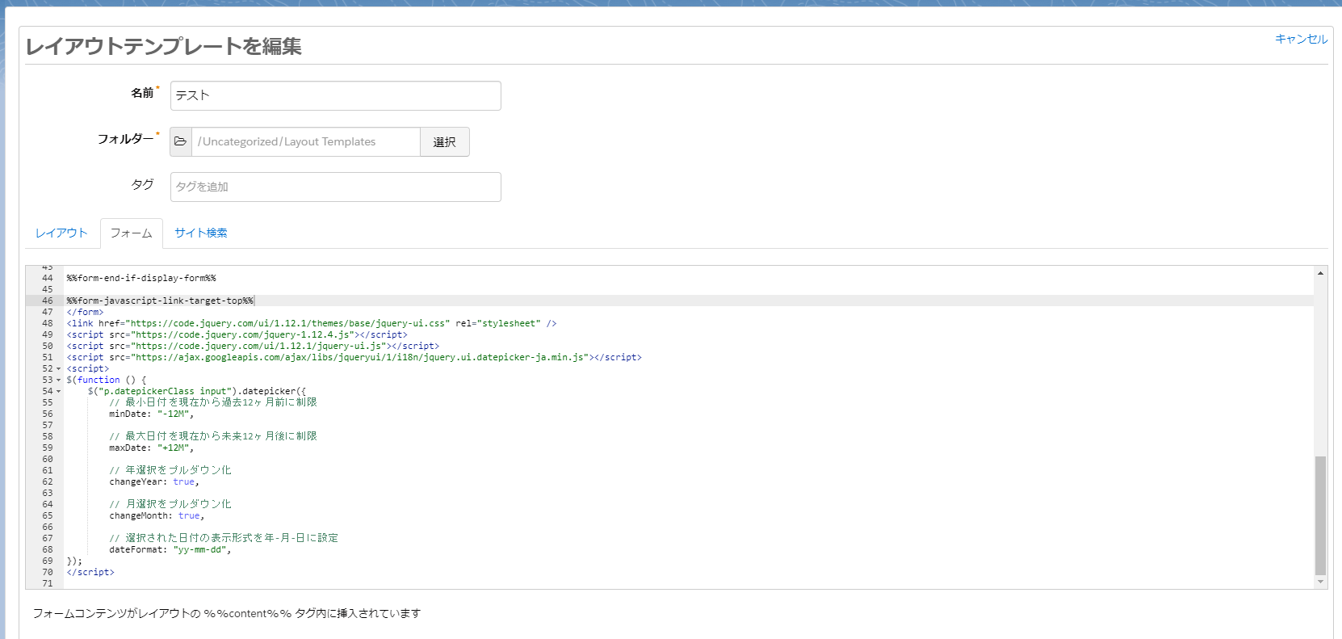
Task: Click the folder path field /Uncategorized/Layout Templates
Action: pos(306,141)
